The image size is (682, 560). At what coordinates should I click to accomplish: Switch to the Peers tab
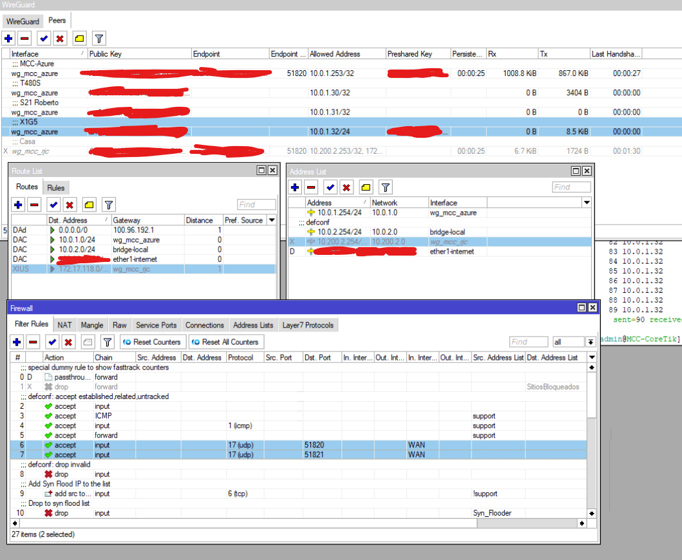57,21
